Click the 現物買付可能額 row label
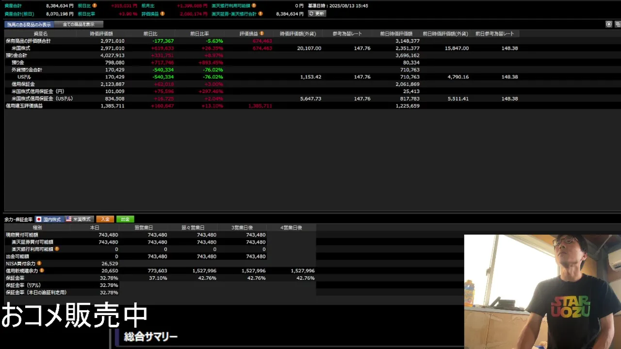Screen dimensions: 621x349 click(22, 235)
